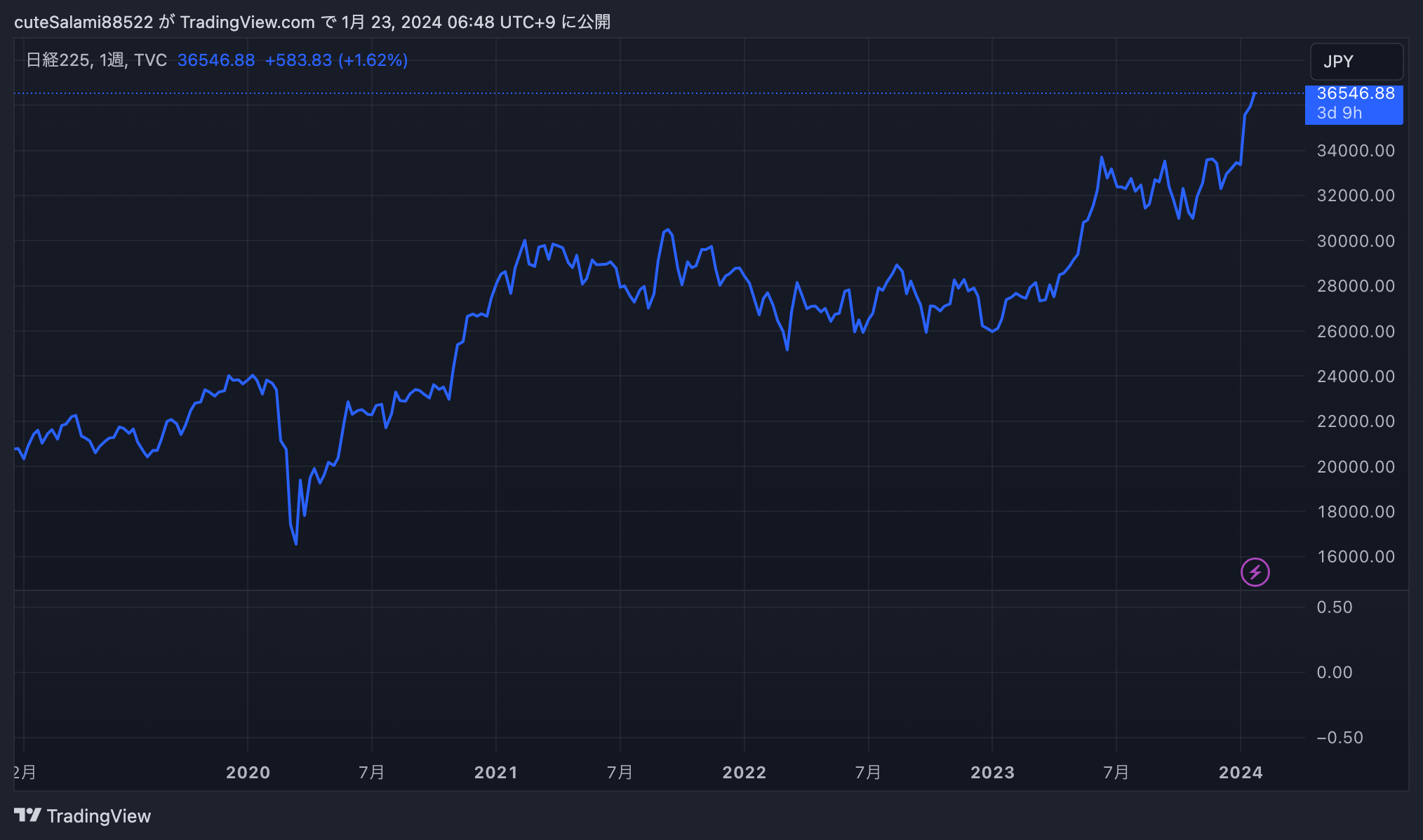This screenshot has height=840, width=1423.
Task: Click the TradingView logo at bottom
Action: pyautogui.click(x=83, y=816)
